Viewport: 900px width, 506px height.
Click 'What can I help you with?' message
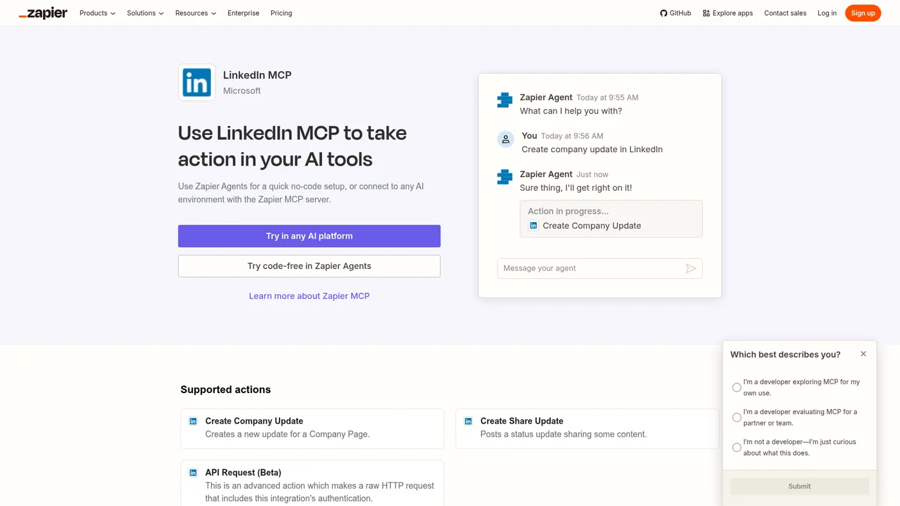click(571, 111)
